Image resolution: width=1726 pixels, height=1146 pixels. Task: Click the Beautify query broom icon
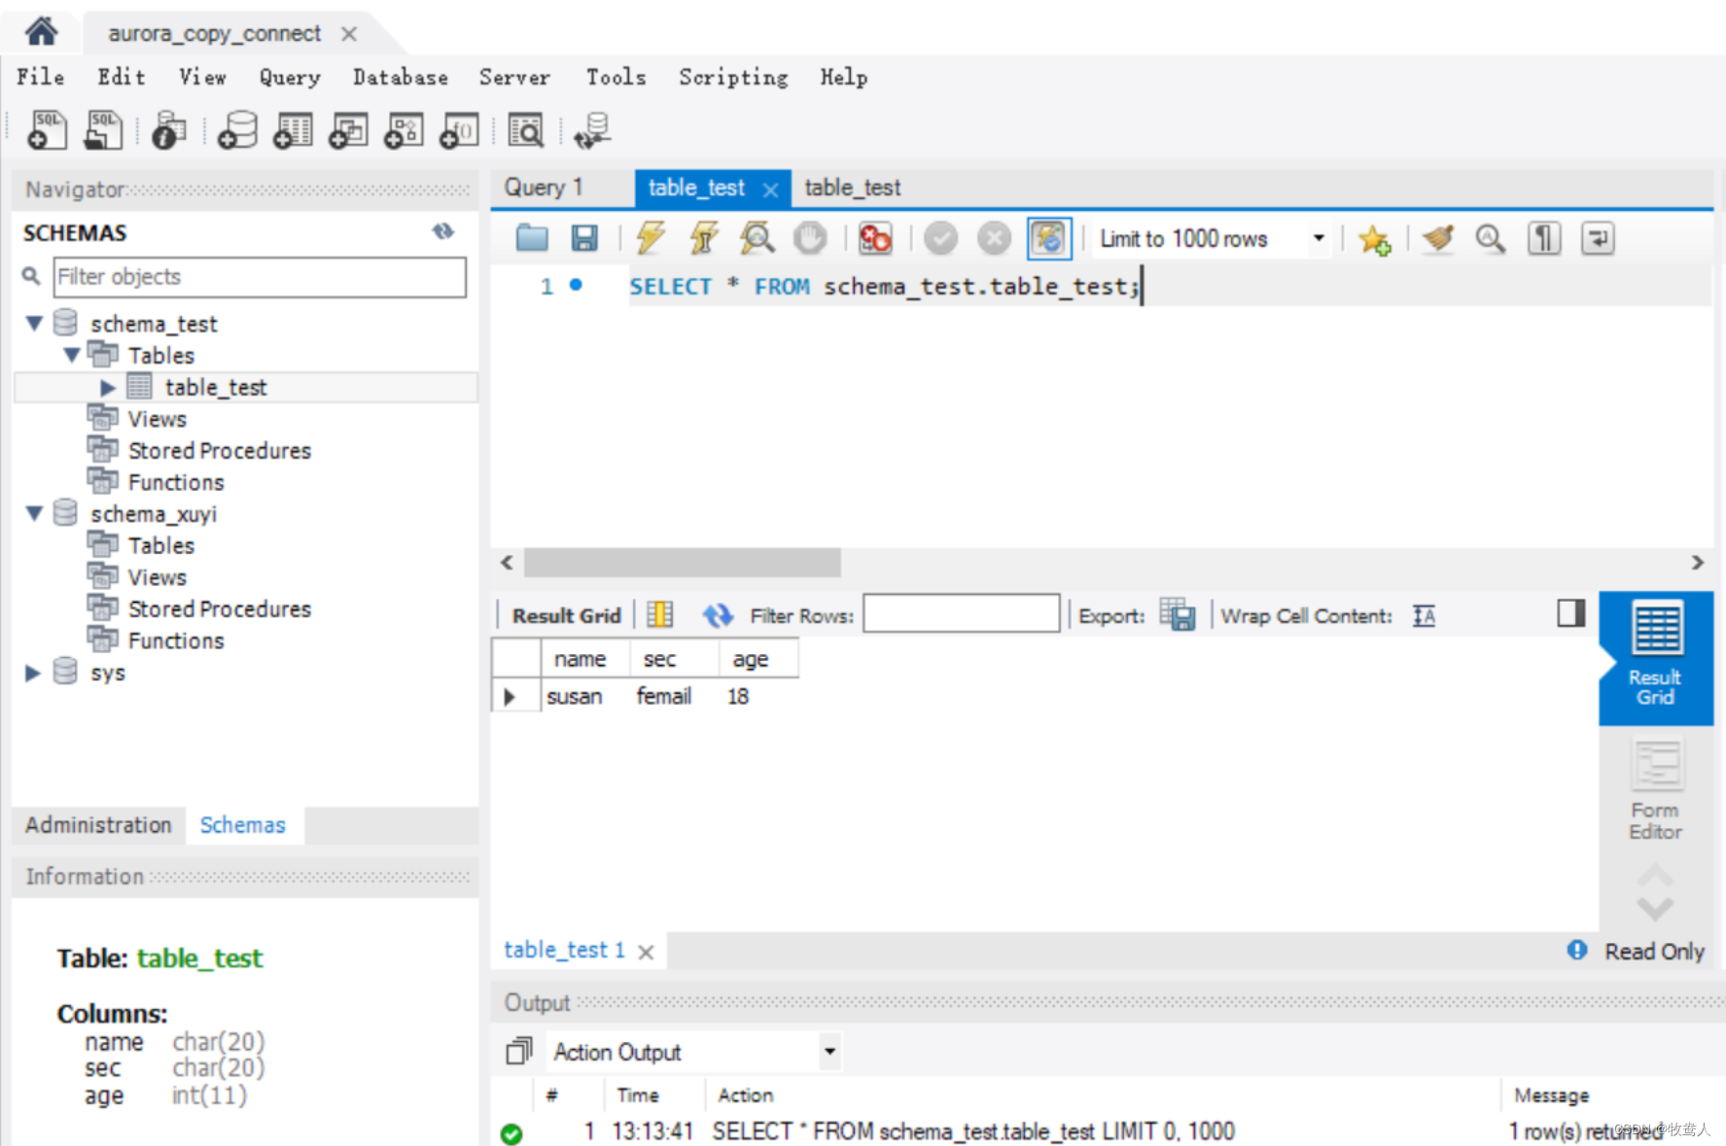1437,238
